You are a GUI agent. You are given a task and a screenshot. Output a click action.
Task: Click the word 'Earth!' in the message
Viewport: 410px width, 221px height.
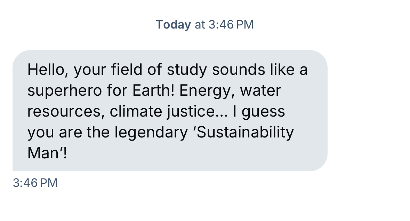click(154, 91)
